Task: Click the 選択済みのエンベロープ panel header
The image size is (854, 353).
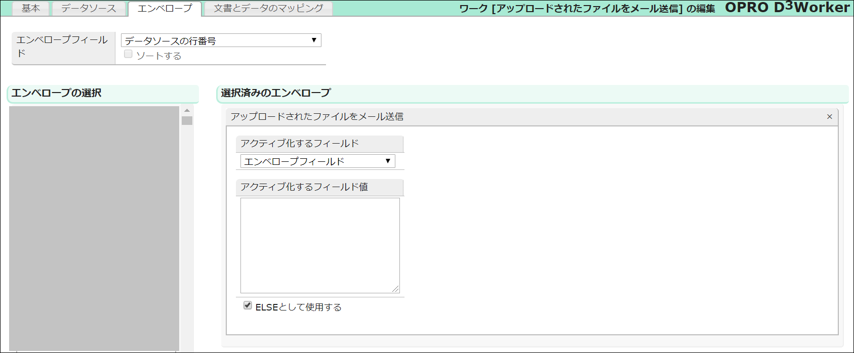Action: tap(532, 93)
